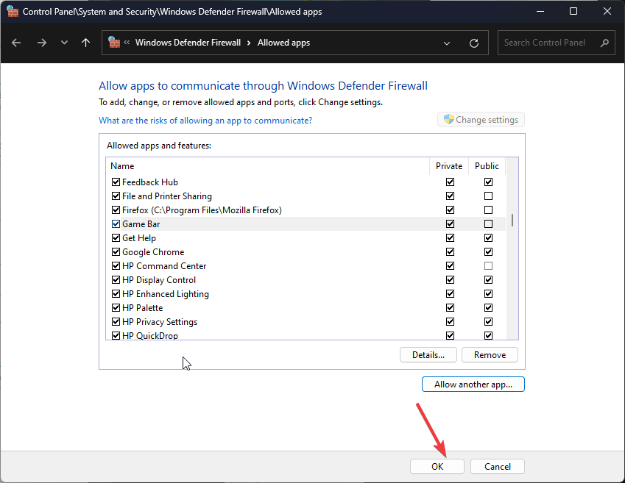Click the apps list scrollbar thumb

[x=512, y=221]
